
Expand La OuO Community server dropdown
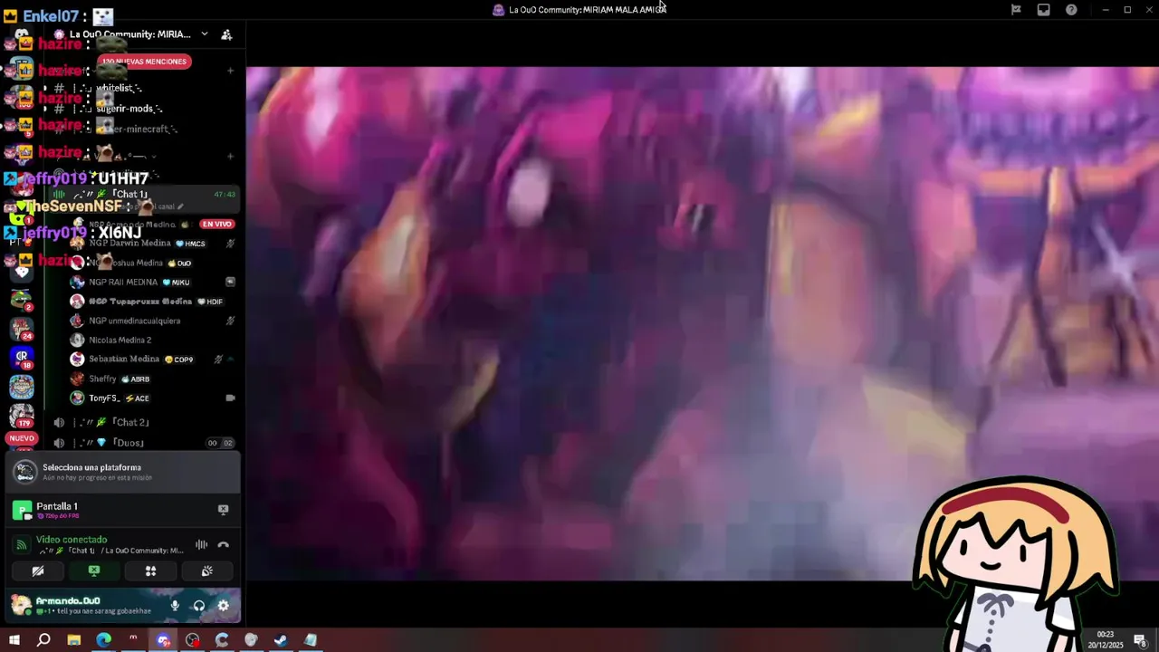click(204, 34)
